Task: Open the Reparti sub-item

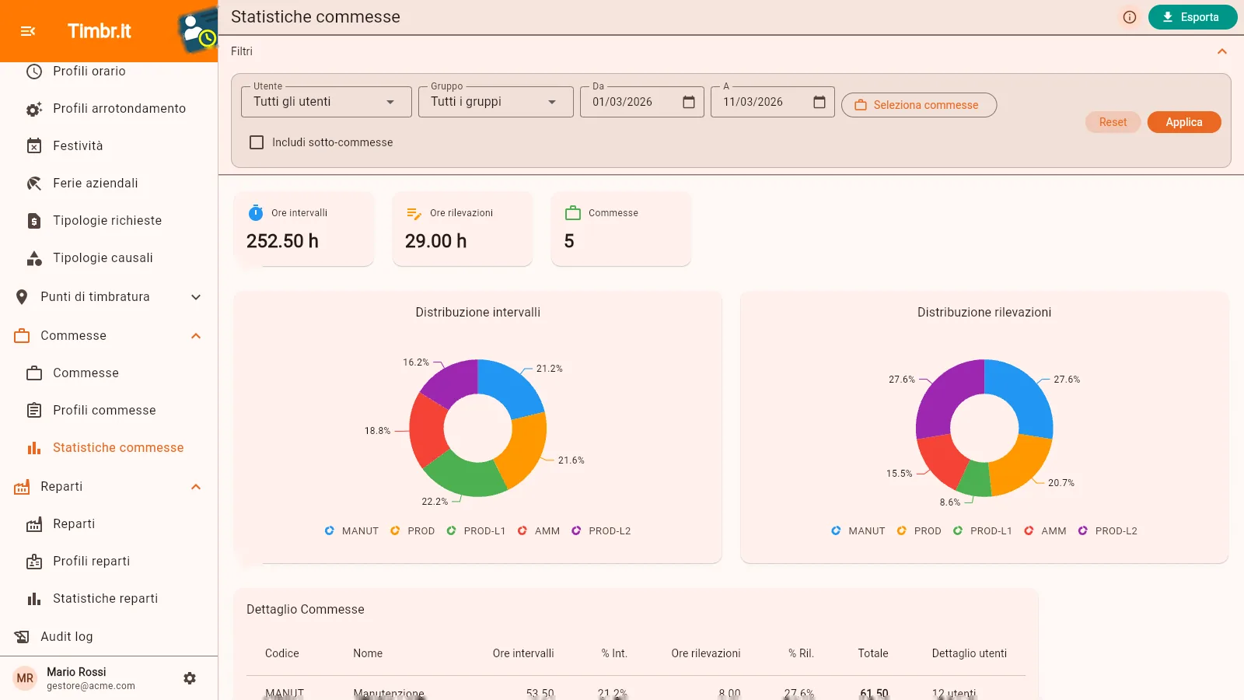Action: (x=109, y=524)
